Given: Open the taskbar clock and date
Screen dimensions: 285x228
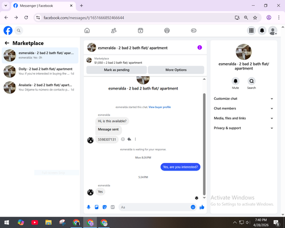Looking at the screenshot, I should (x=260, y=222).
